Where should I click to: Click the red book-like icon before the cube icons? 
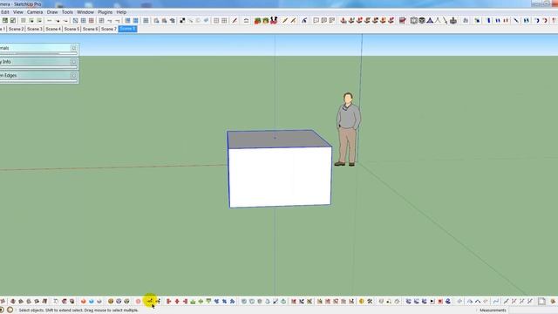(x=402, y=21)
